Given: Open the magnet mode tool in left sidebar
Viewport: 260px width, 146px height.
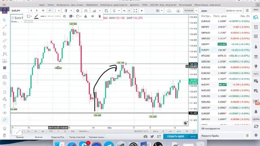Looking at the screenshot, I should click(4, 92).
